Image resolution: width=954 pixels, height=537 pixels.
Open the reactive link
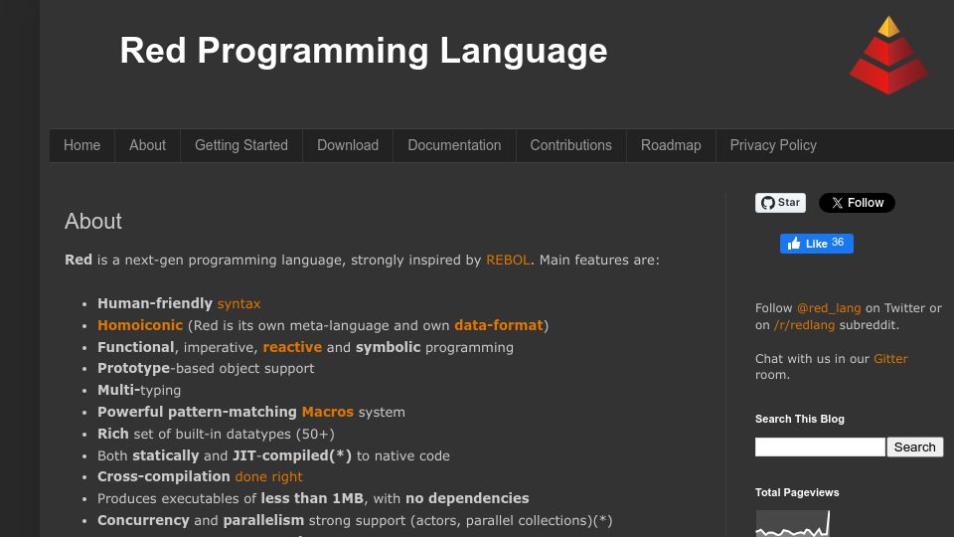292,347
